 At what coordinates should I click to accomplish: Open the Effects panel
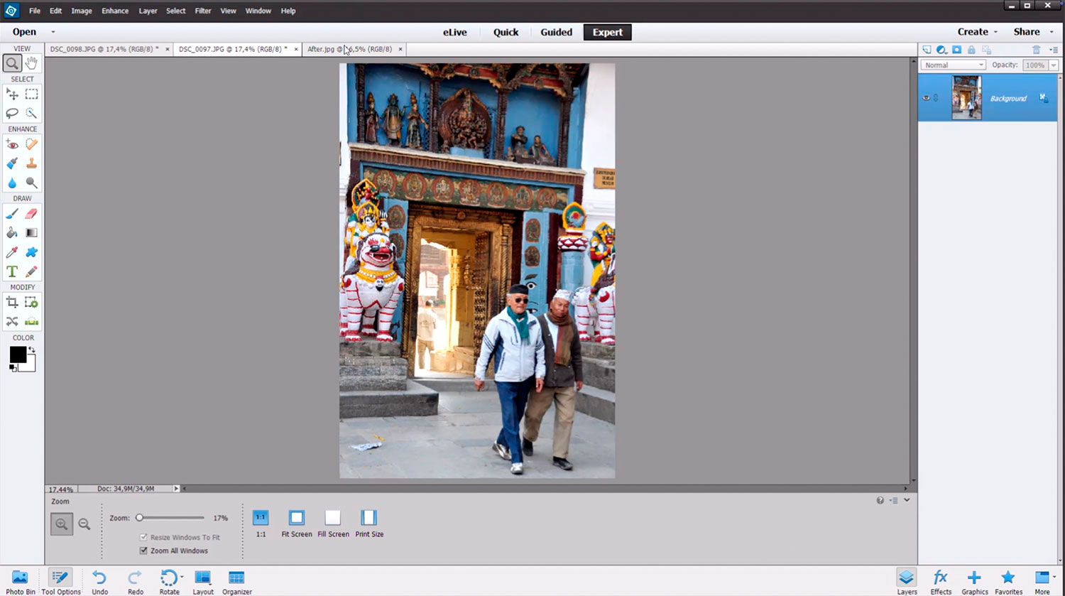pos(941,581)
